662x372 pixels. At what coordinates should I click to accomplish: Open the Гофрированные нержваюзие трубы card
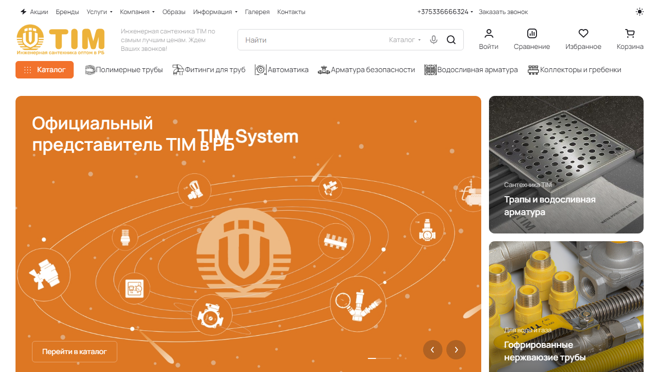[x=566, y=307]
